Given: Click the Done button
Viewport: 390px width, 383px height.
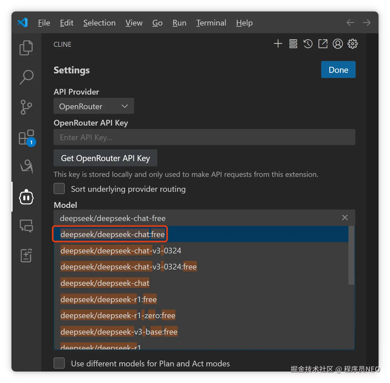Looking at the screenshot, I should coord(338,70).
